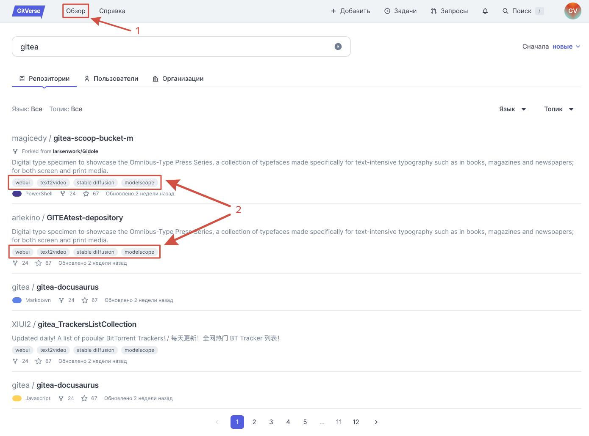
Task: Go to page 2
Action: [254, 422]
